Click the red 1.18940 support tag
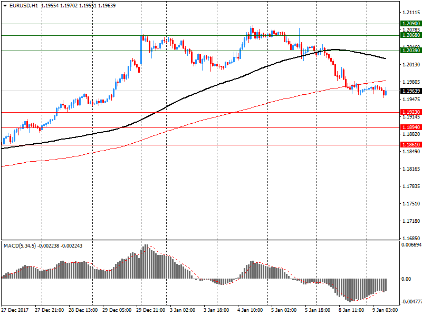Viewport: 422px width, 316px height. pyautogui.click(x=410, y=127)
